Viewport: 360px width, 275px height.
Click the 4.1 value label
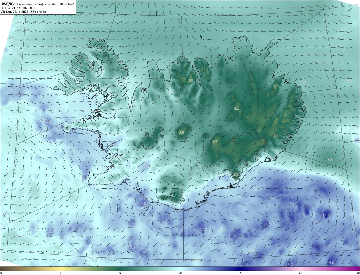(236, 108)
